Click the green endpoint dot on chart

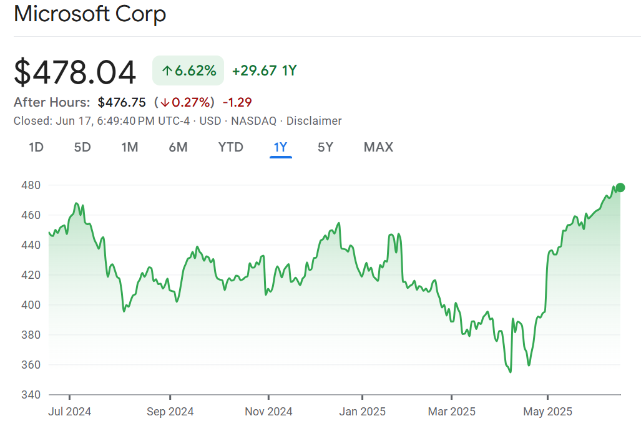pyautogui.click(x=620, y=188)
